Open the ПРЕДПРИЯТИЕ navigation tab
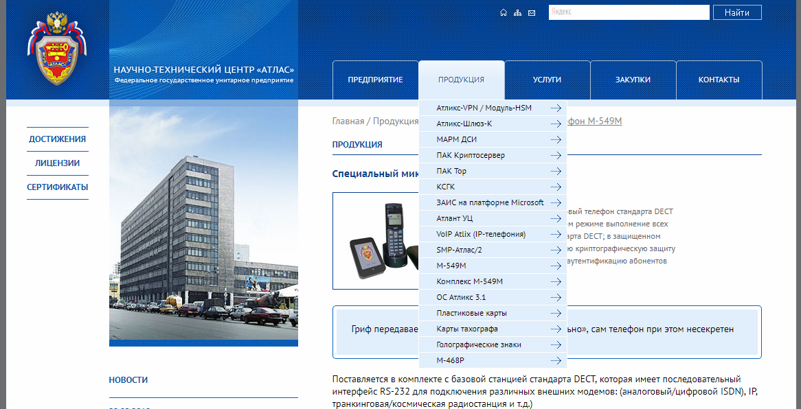The image size is (801, 409). (x=376, y=80)
